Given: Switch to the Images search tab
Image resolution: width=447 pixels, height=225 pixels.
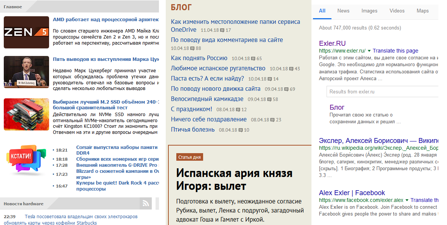Looking at the screenshot, I should (369, 11).
